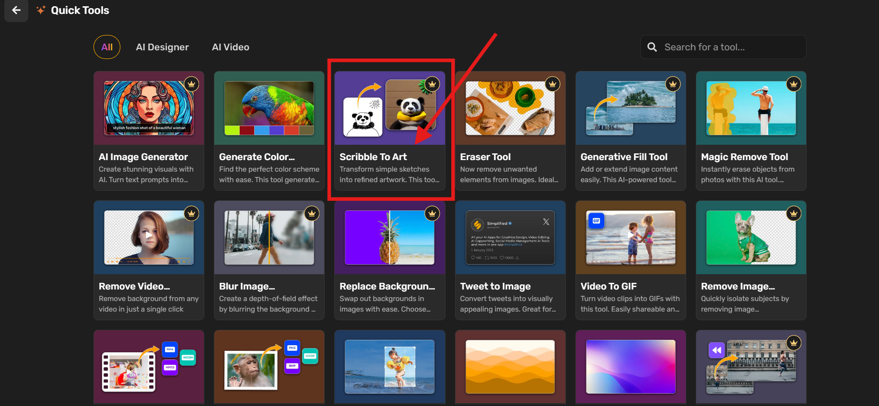Click the Blur Image… title

click(x=247, y=286)
